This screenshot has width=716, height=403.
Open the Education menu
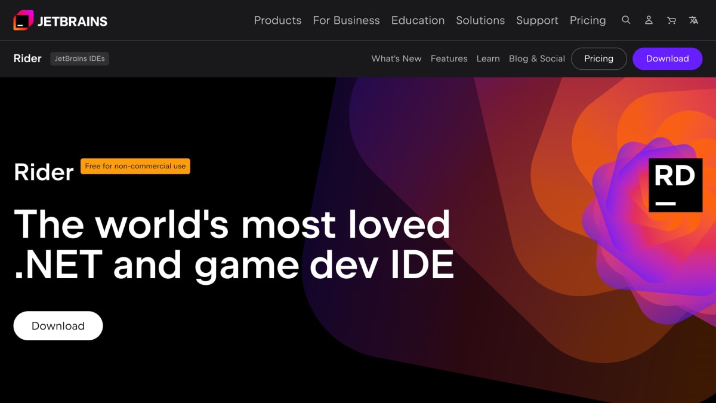pos(418,20)
